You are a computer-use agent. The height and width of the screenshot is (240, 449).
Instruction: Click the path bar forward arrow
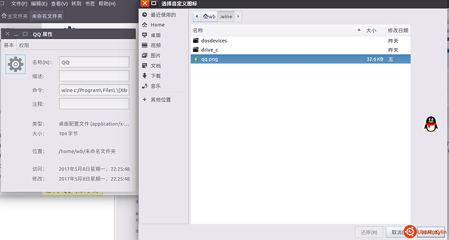[238, 17]
